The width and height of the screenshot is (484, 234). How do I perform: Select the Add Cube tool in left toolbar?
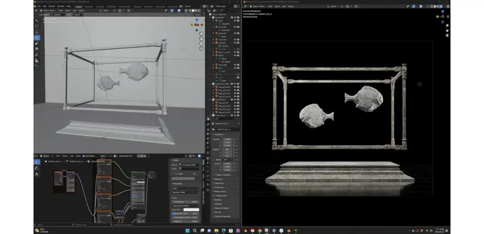pos(37,66)
